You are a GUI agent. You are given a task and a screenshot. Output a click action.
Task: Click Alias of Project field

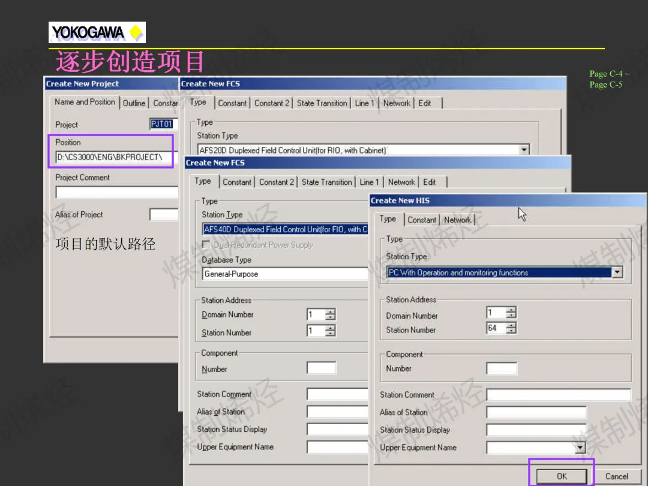tap(164, 214)
